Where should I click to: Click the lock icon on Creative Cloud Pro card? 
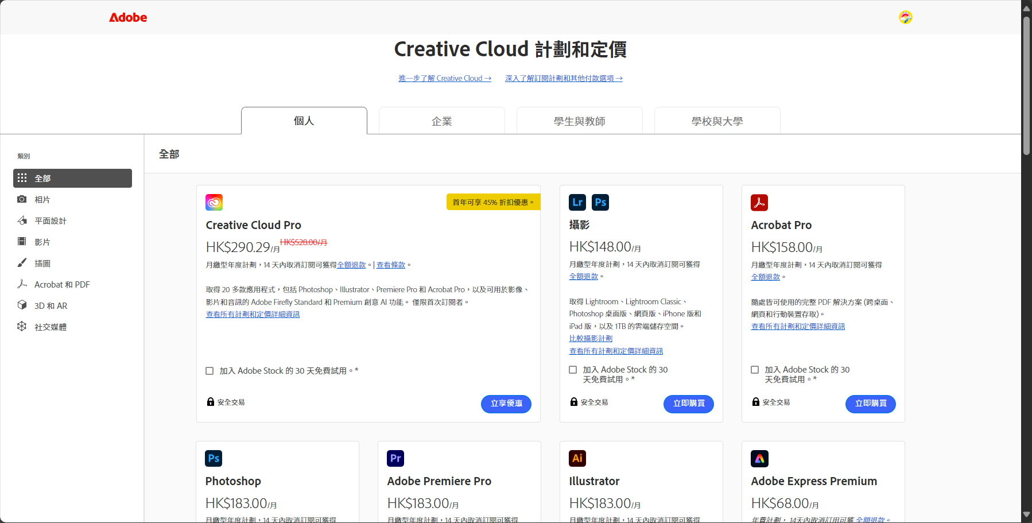(211, 402)
